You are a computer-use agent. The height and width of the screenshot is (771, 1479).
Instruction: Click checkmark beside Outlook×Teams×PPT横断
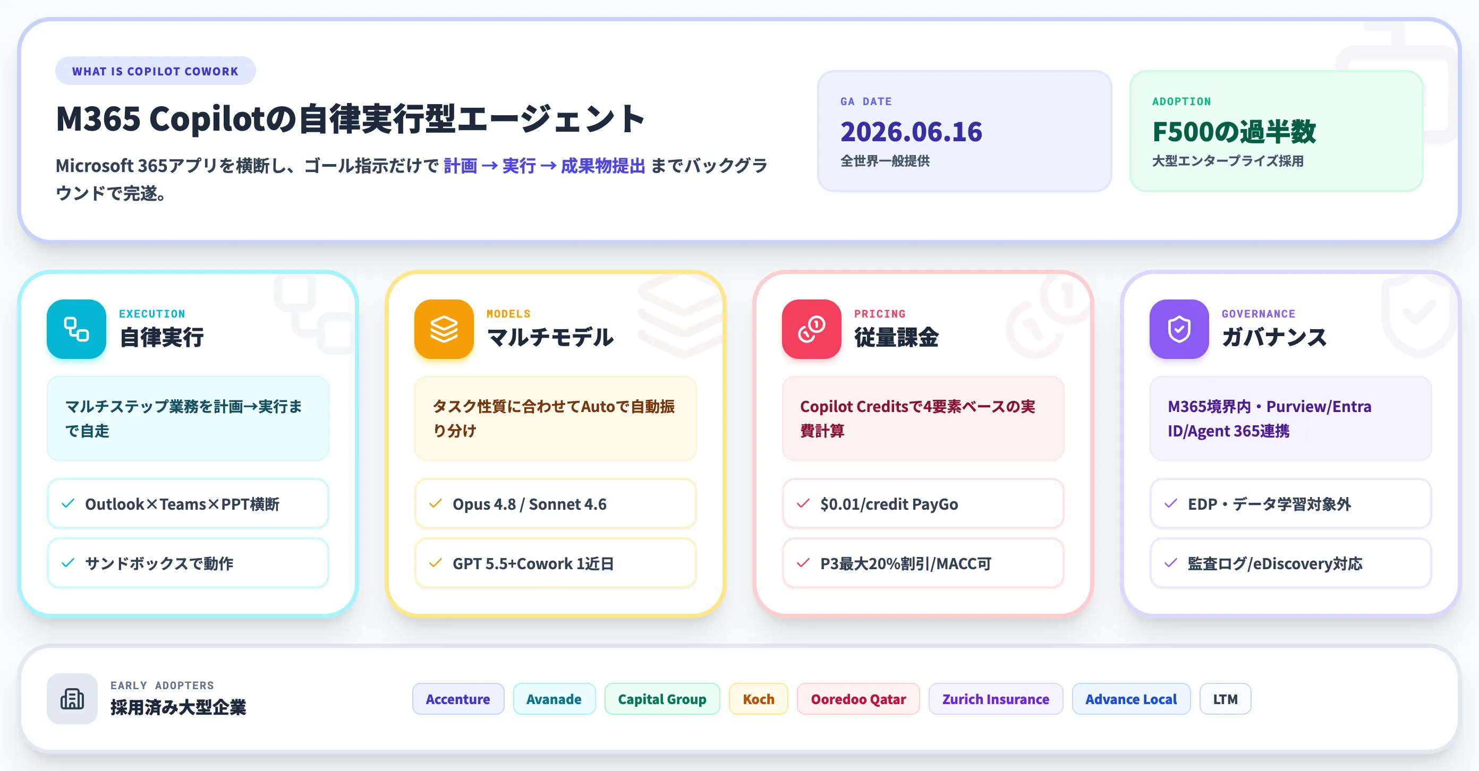[69, 504]
